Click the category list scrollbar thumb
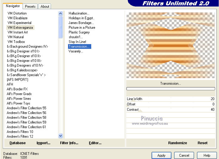The width and height of the screenshot is (219, 159). pos(61,27)
